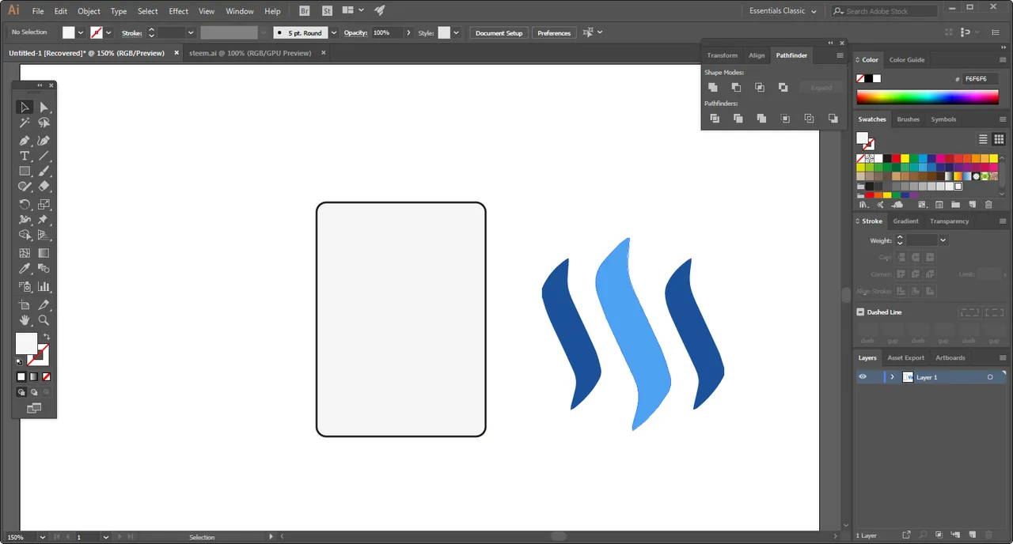Open the Effect menu
This screenshot has width=1013, height=544.
tap(179, 11)
